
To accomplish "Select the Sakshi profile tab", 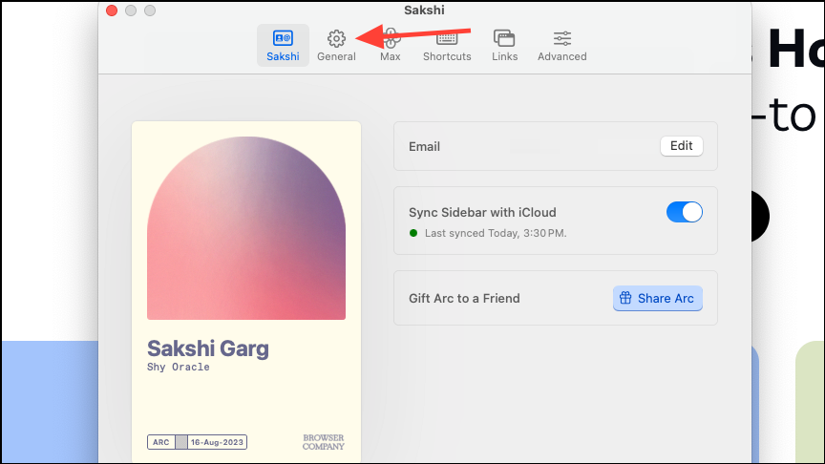I will [283, 46].
